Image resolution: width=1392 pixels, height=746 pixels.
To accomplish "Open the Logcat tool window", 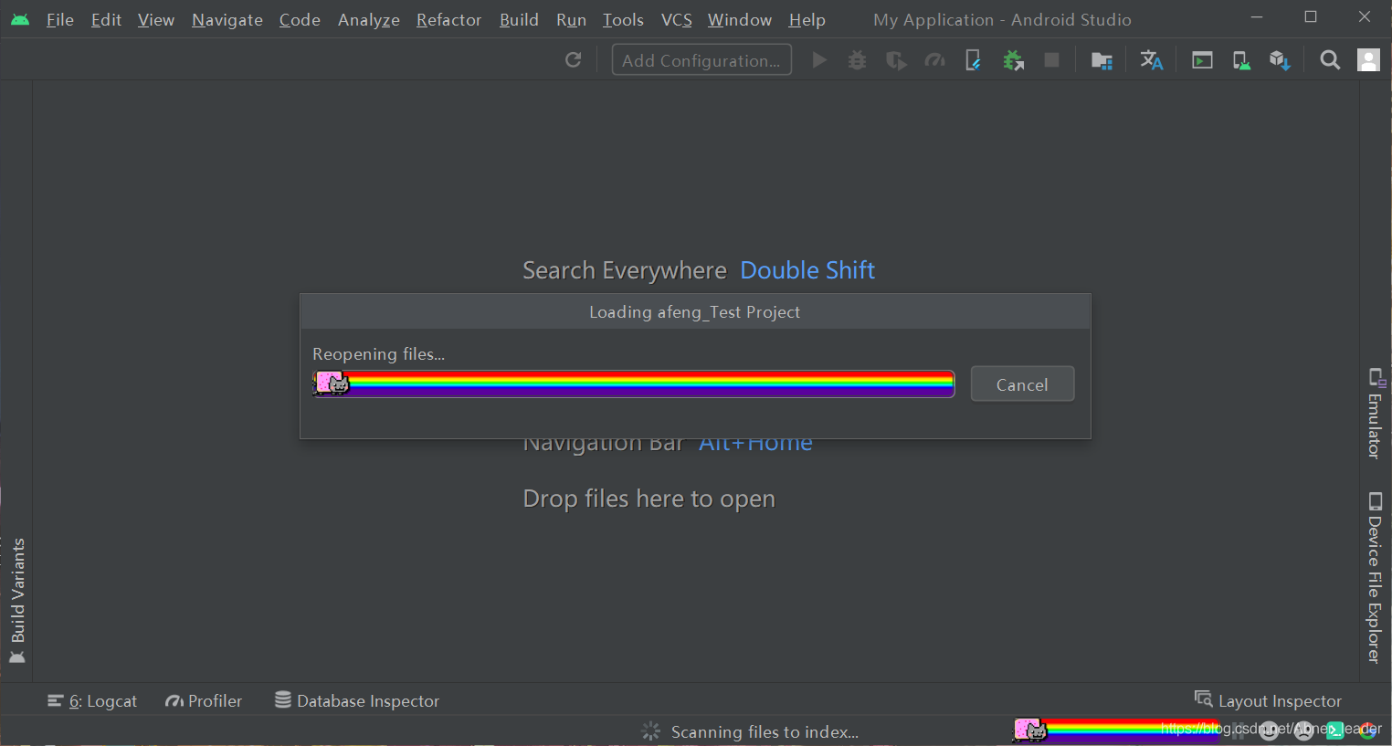I will (x=92, y=701).
